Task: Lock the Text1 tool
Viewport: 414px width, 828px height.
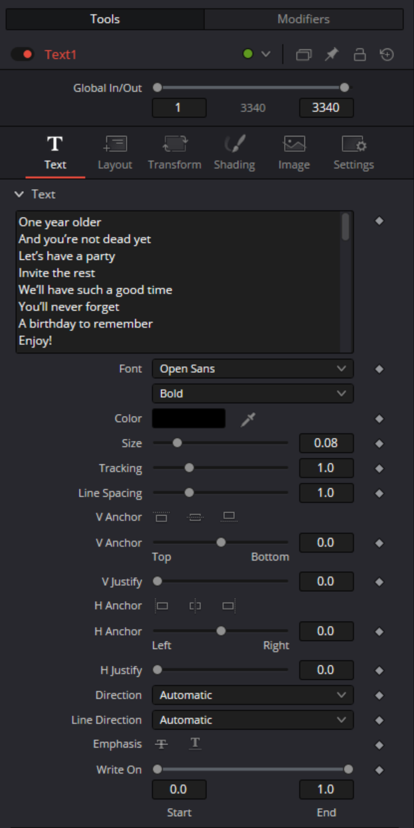Action: [x=360, y=54]
